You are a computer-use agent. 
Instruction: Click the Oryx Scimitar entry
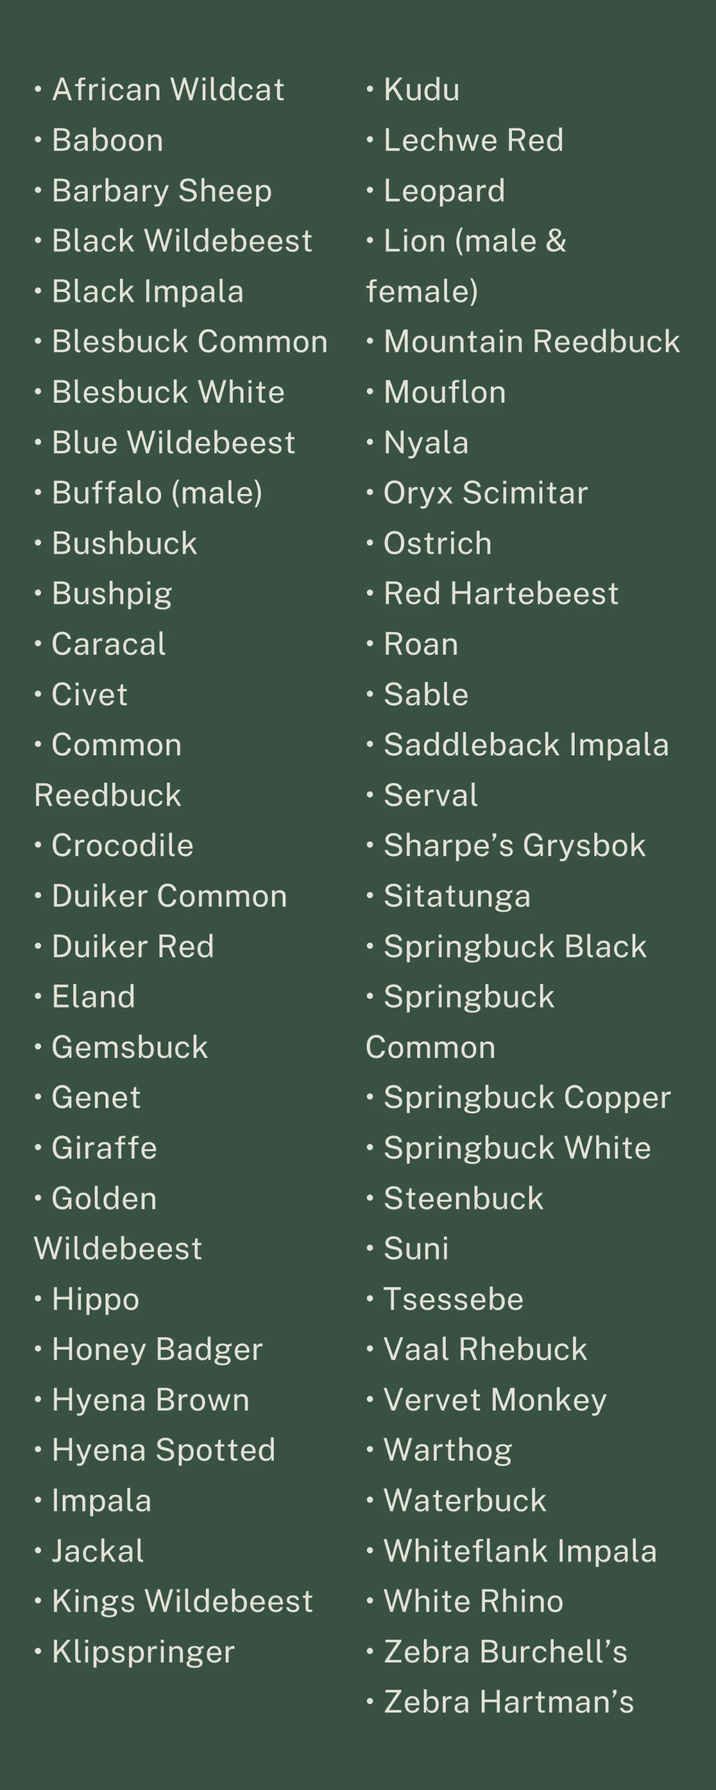[x=486, y=493]
